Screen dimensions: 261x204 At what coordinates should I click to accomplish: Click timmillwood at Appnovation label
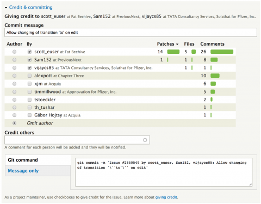(76, 92)
